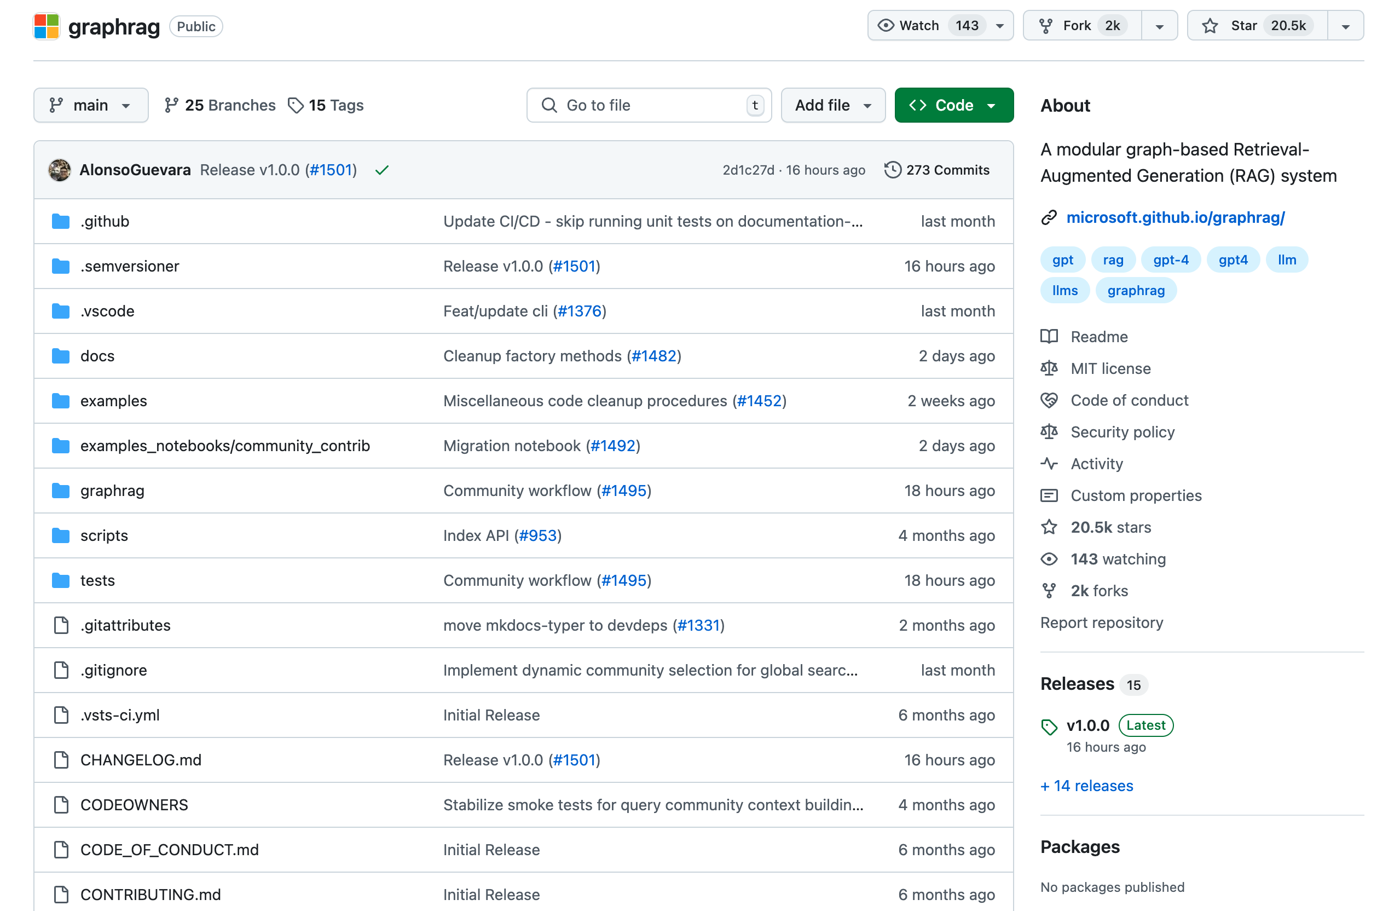The width and height of the screenshot is (1377, 911).
Task: Open the fork options dropdown arrow
Action: (x=1159, y=26)
